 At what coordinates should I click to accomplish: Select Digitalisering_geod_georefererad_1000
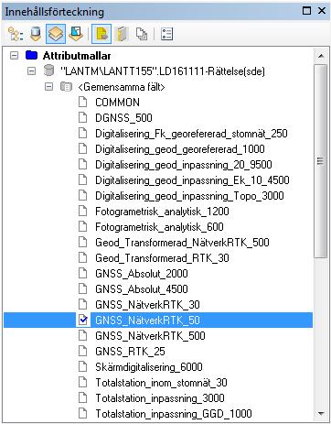180,149
